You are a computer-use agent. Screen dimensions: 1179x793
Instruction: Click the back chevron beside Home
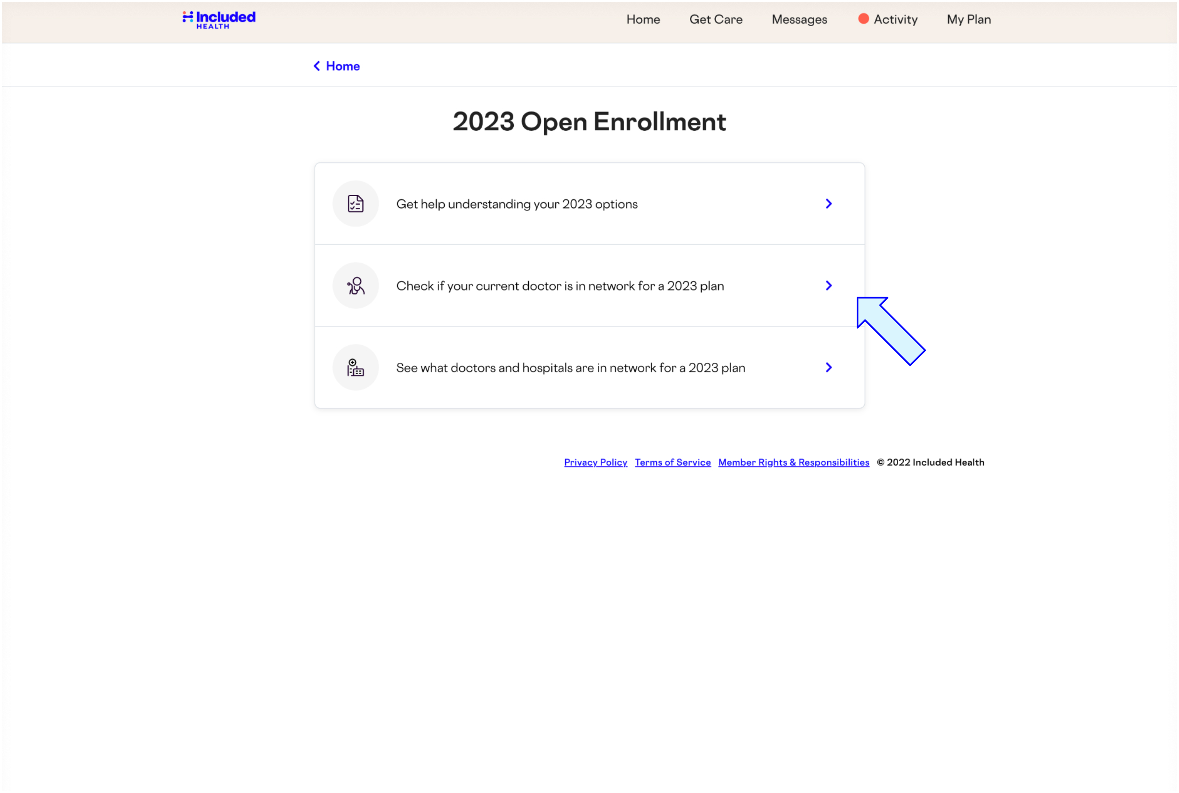click(x=317, y=66)
